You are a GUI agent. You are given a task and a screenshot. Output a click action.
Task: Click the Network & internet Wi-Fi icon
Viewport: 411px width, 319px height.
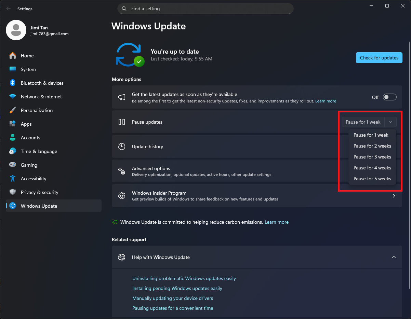[x=13, y=97]
